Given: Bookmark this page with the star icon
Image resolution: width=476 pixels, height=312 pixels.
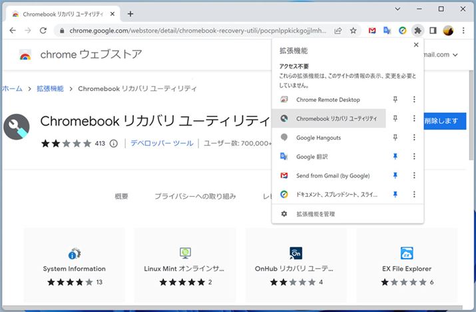Looking at the screenshot, I should tap(353, 31).
